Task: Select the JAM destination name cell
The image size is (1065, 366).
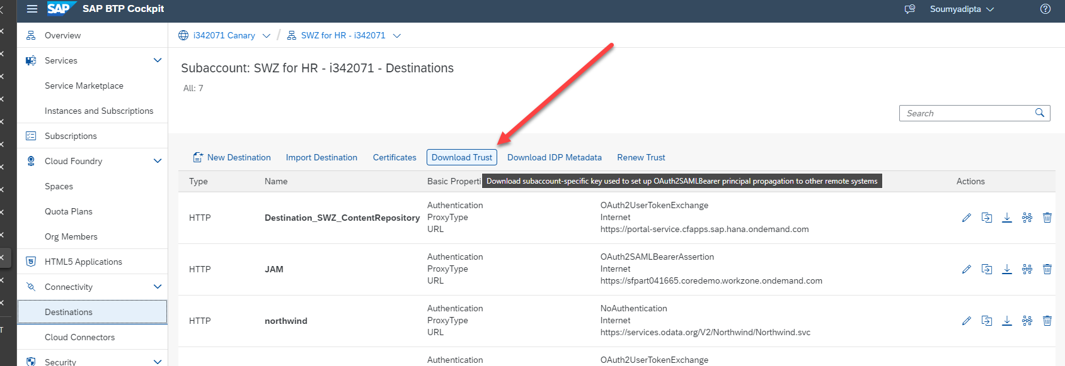Action: click(274, 269)
